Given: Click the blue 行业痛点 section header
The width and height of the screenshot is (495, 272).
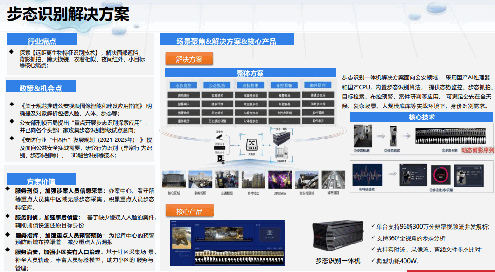Looking at the screenshot, I should (42, 41).
